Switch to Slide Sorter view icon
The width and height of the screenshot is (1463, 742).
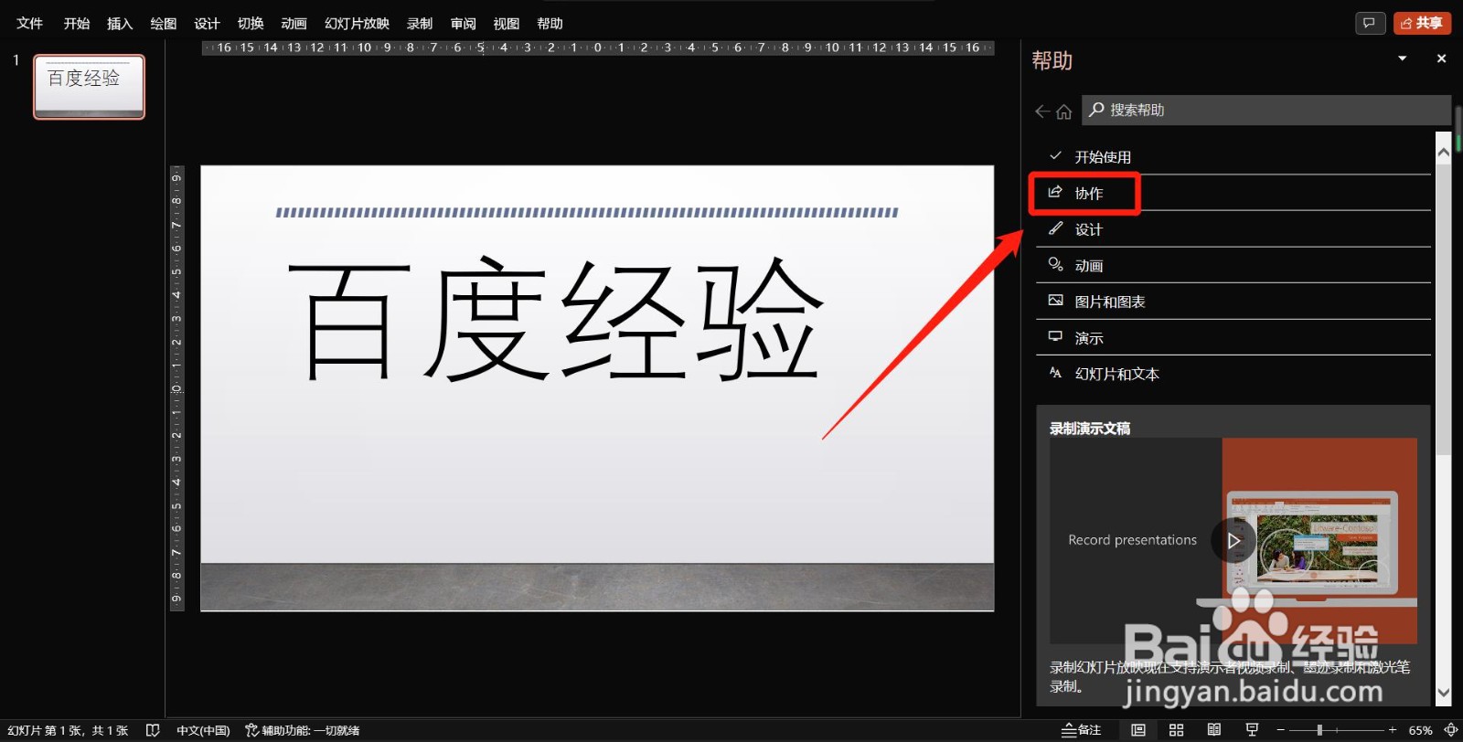tap(1176, 730)
